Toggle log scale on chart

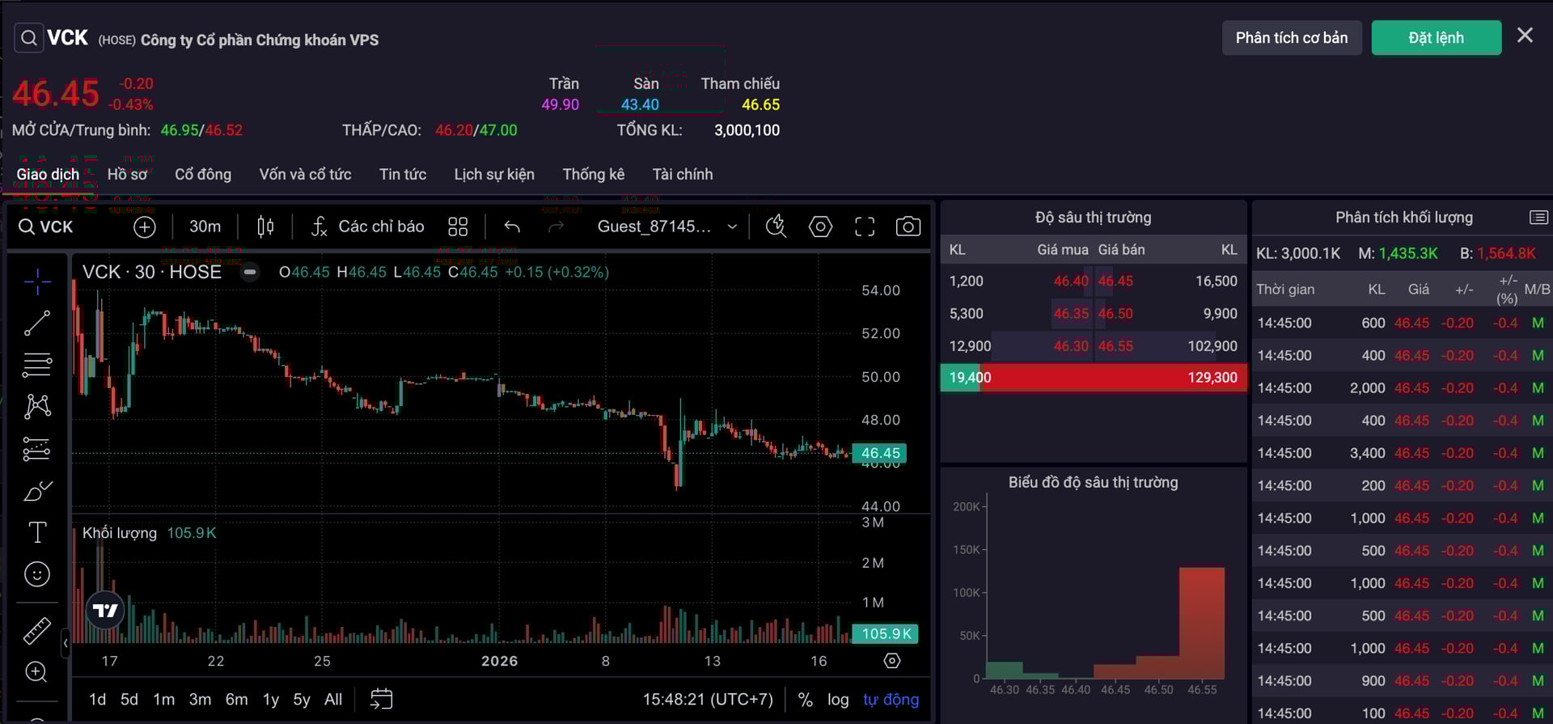838,700
